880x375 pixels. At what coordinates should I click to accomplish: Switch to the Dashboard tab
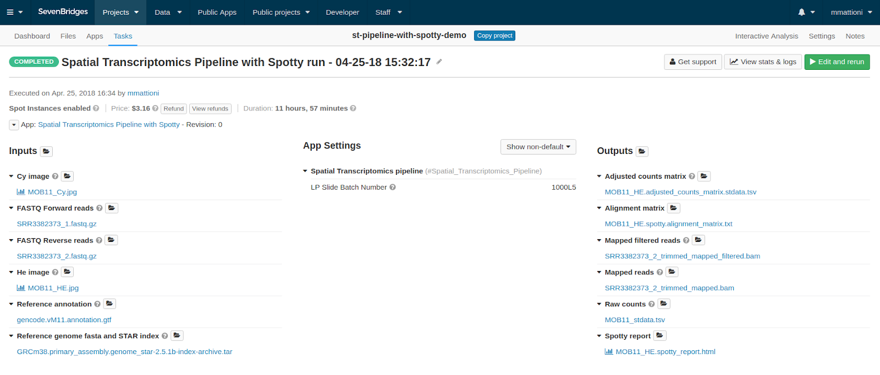pyautogui.click(x=32, y=36)
